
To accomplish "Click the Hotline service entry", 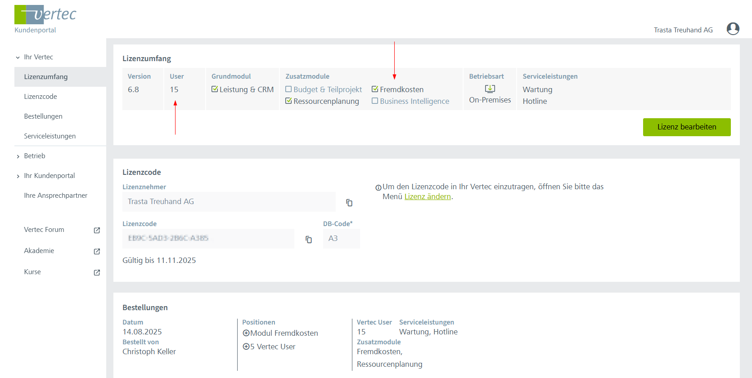I will click(535, 101).
